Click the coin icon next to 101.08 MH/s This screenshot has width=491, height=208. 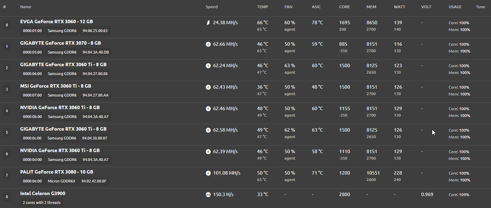[x=208, y=173]
